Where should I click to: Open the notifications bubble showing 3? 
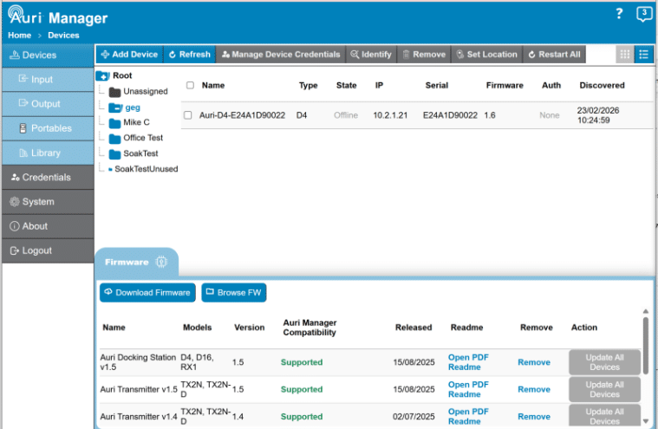point(644,14)
